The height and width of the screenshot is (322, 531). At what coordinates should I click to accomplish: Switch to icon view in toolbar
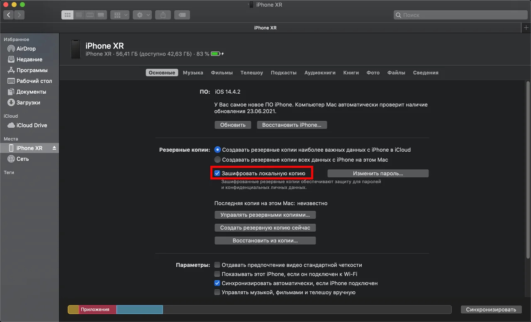[67, 15]
